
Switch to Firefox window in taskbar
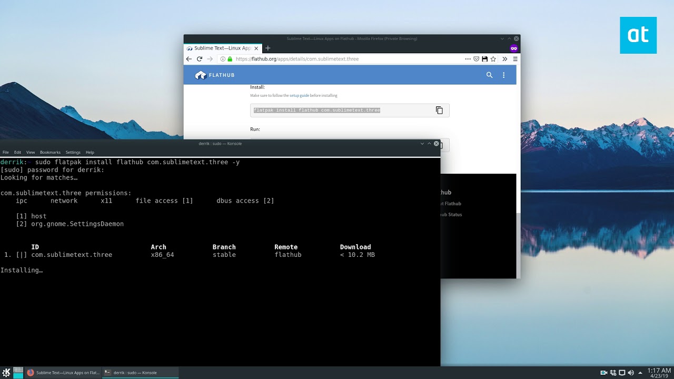pyautogui.click(x=63, y=373)
